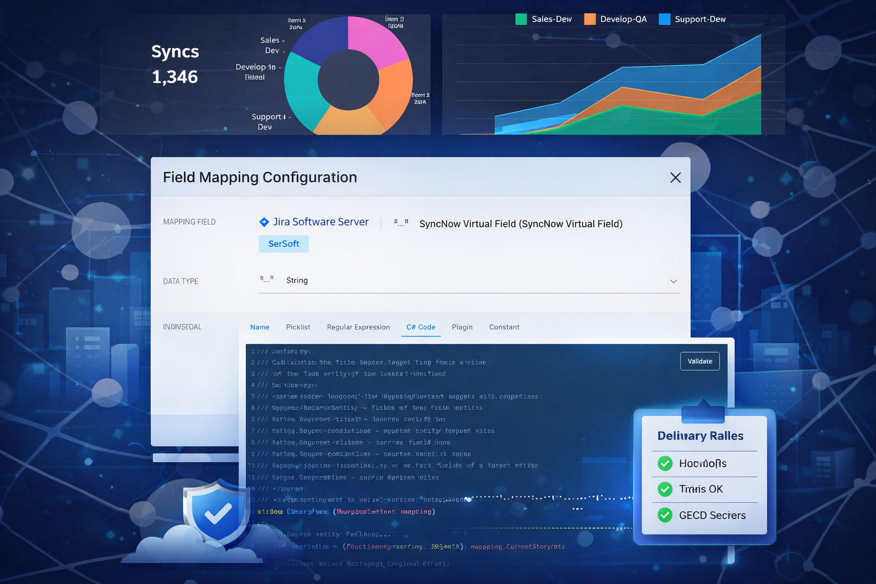Click the "GECD Secrers" rule text
The image size is (876, 584).
[x=712, y=515]
